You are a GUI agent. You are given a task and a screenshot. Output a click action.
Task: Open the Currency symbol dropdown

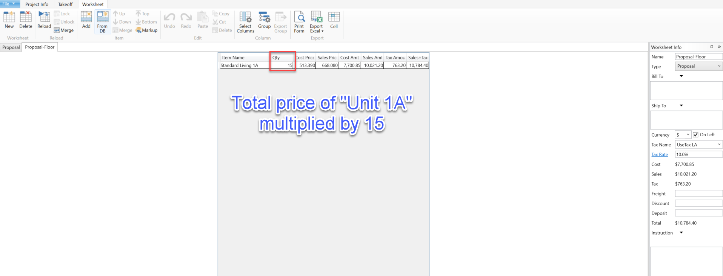tap(683, 135)
